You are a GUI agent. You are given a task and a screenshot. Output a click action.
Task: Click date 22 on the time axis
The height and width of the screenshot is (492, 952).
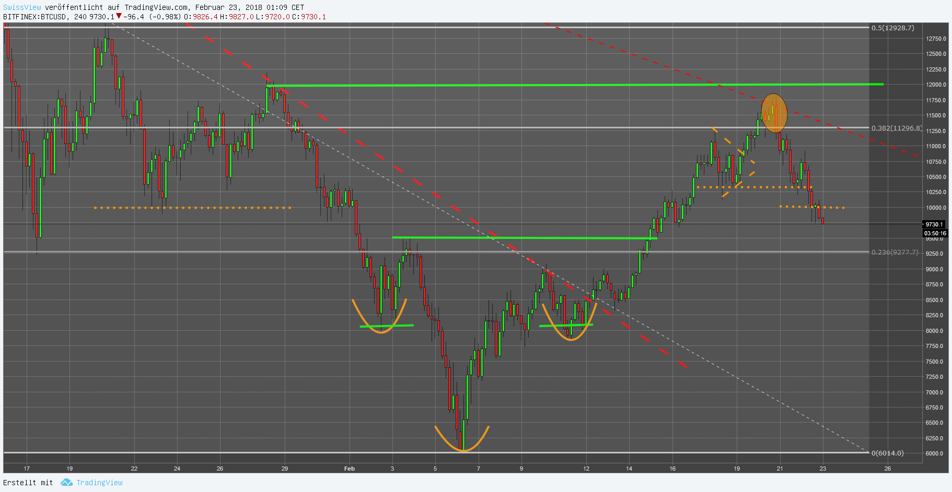click(134, 469)
